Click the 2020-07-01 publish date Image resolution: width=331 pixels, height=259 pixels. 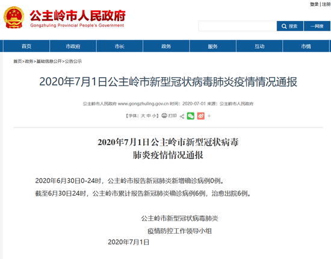[x=194, y=104]
